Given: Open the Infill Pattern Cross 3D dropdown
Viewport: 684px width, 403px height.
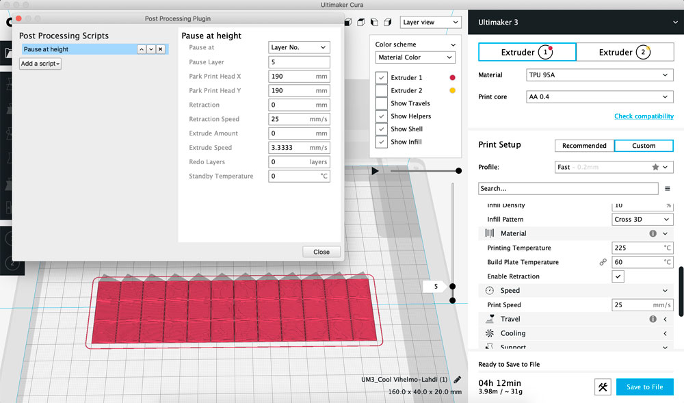Looking at the screenshot, I should point(642,220).
